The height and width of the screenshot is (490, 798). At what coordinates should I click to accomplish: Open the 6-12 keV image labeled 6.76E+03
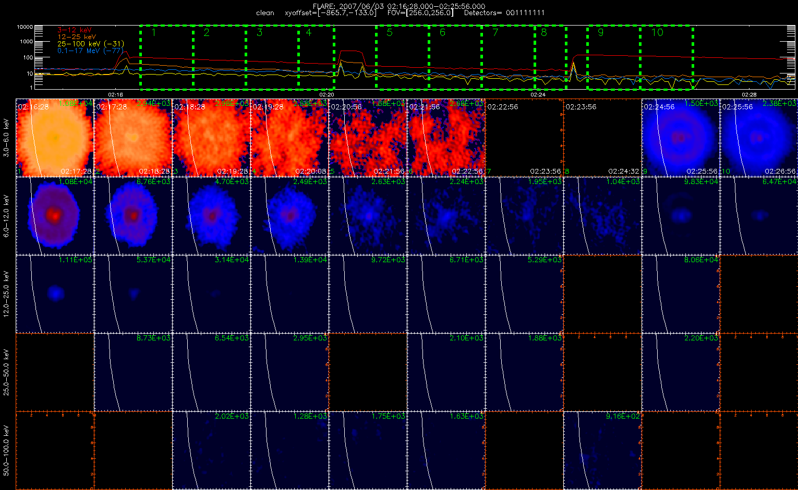coord(133,215)
